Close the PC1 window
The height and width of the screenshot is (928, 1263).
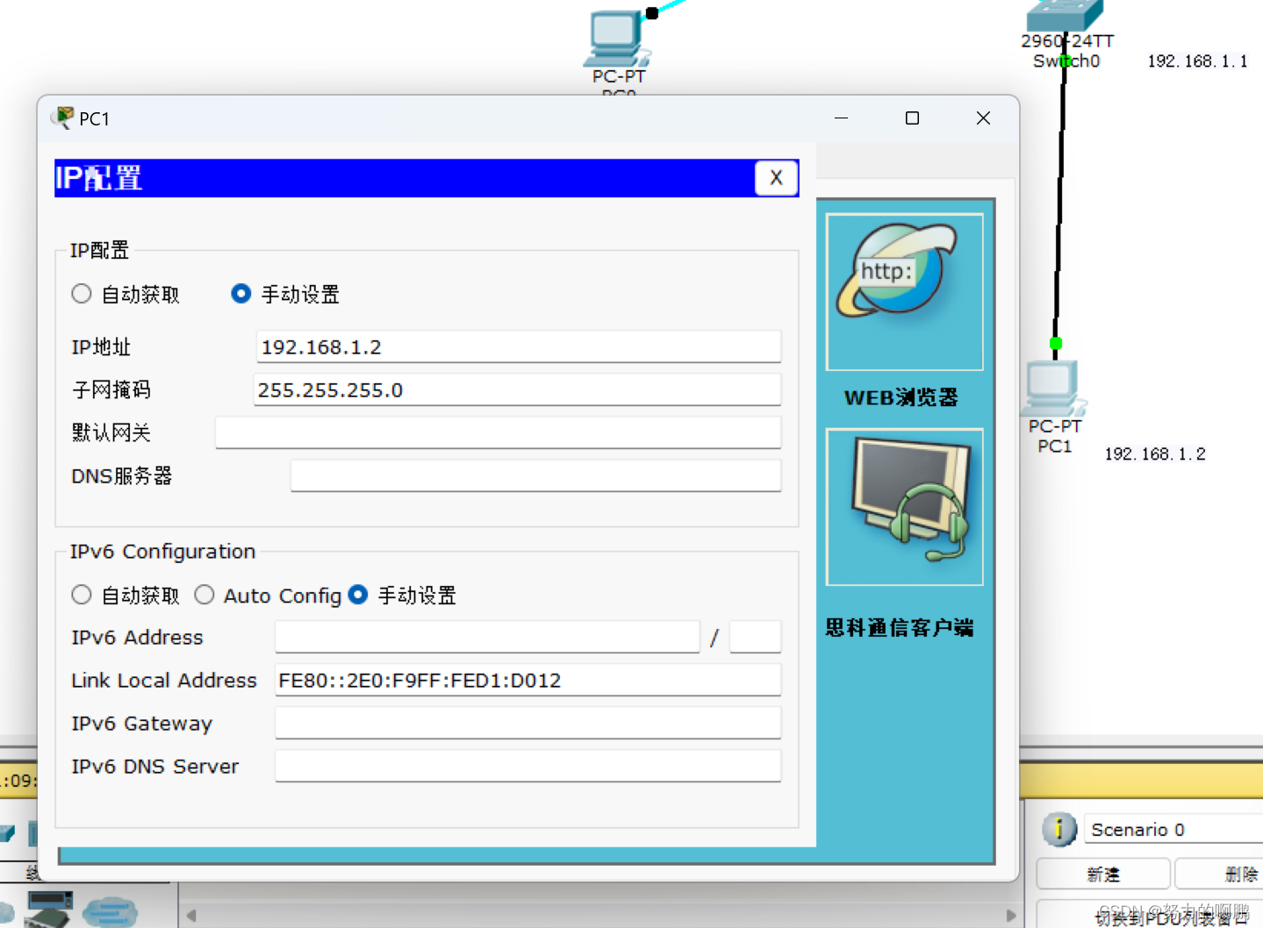pyautogui.click(x=983, y=118)
